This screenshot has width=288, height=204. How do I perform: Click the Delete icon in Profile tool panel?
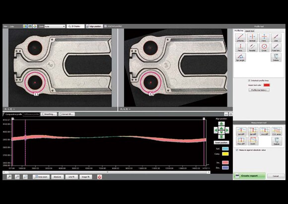276,57
